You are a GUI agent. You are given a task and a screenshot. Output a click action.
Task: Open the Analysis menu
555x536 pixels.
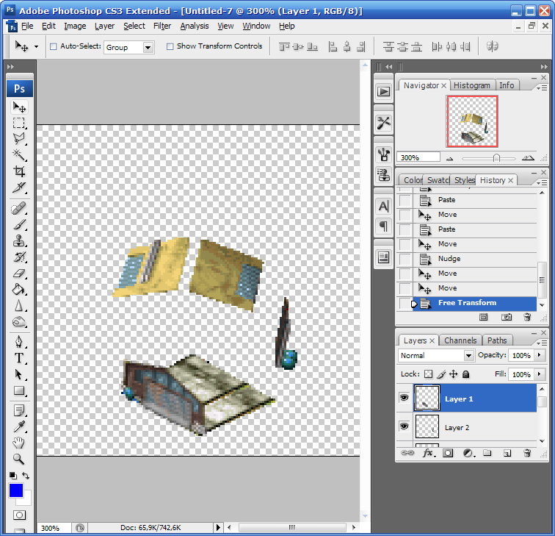pyautogui.click(x=195, y=26)
